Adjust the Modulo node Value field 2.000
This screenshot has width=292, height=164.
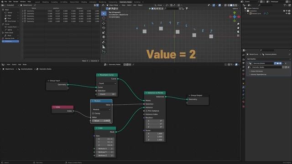click(101, 121)
